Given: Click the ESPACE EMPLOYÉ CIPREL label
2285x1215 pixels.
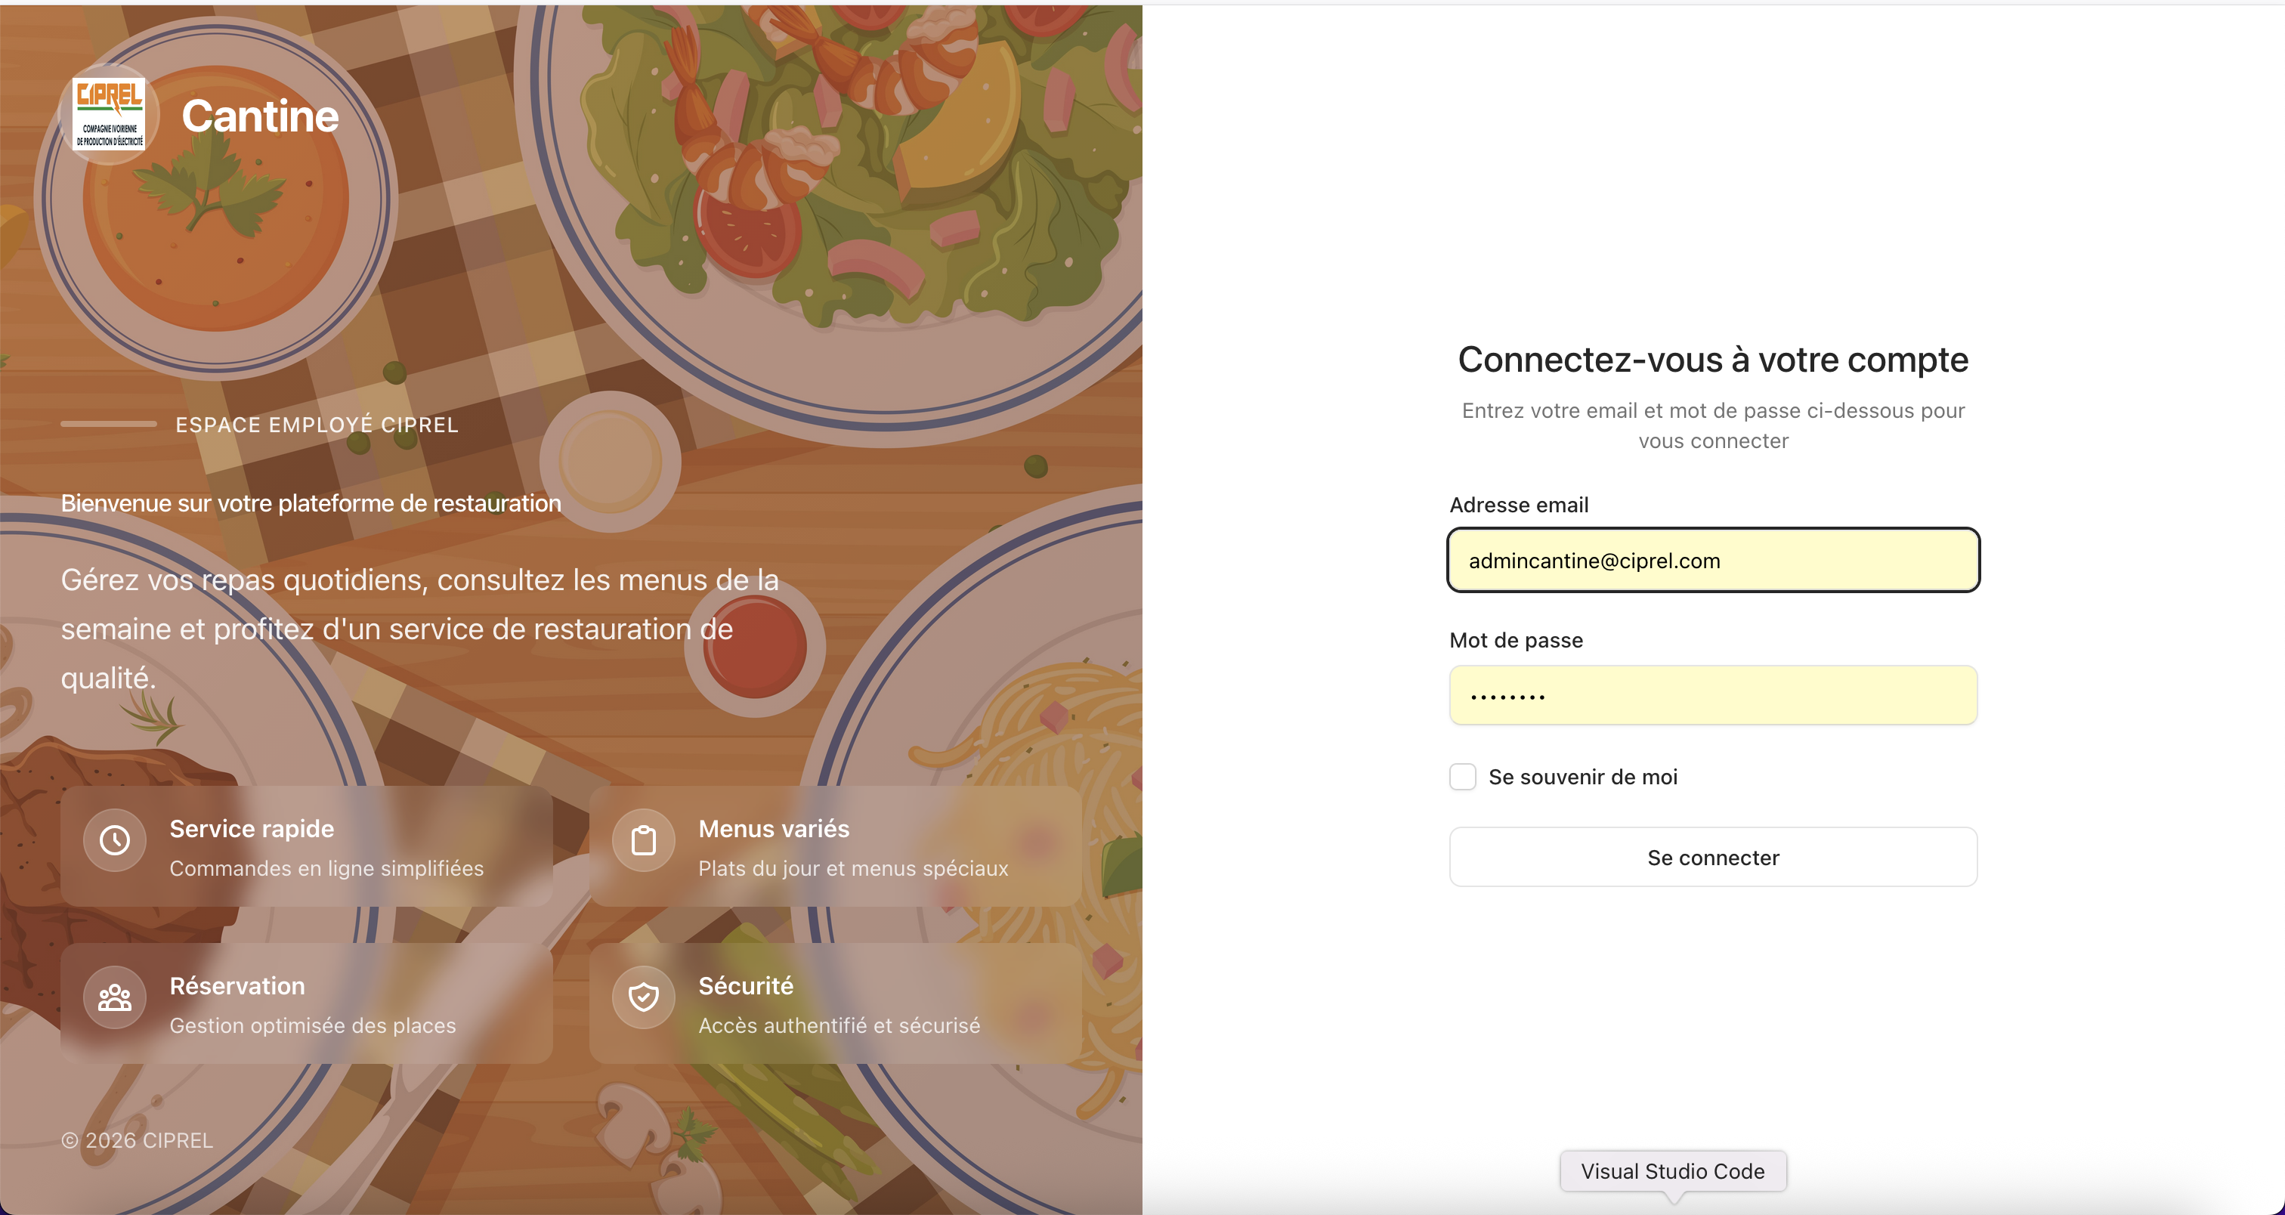Looking at the screenshot, I should click(317, 425).
